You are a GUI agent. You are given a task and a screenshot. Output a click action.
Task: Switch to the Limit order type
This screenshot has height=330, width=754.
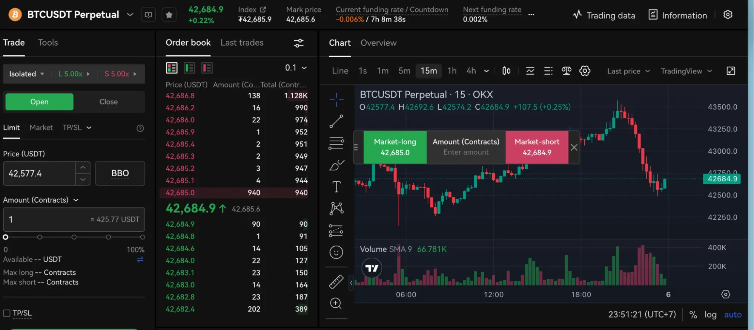pos(11,128)
